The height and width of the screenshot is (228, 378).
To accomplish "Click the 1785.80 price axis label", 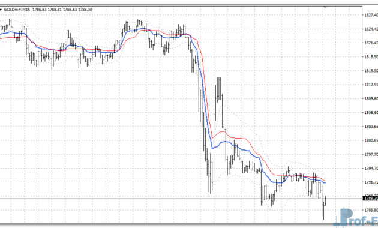I will 371,210.
